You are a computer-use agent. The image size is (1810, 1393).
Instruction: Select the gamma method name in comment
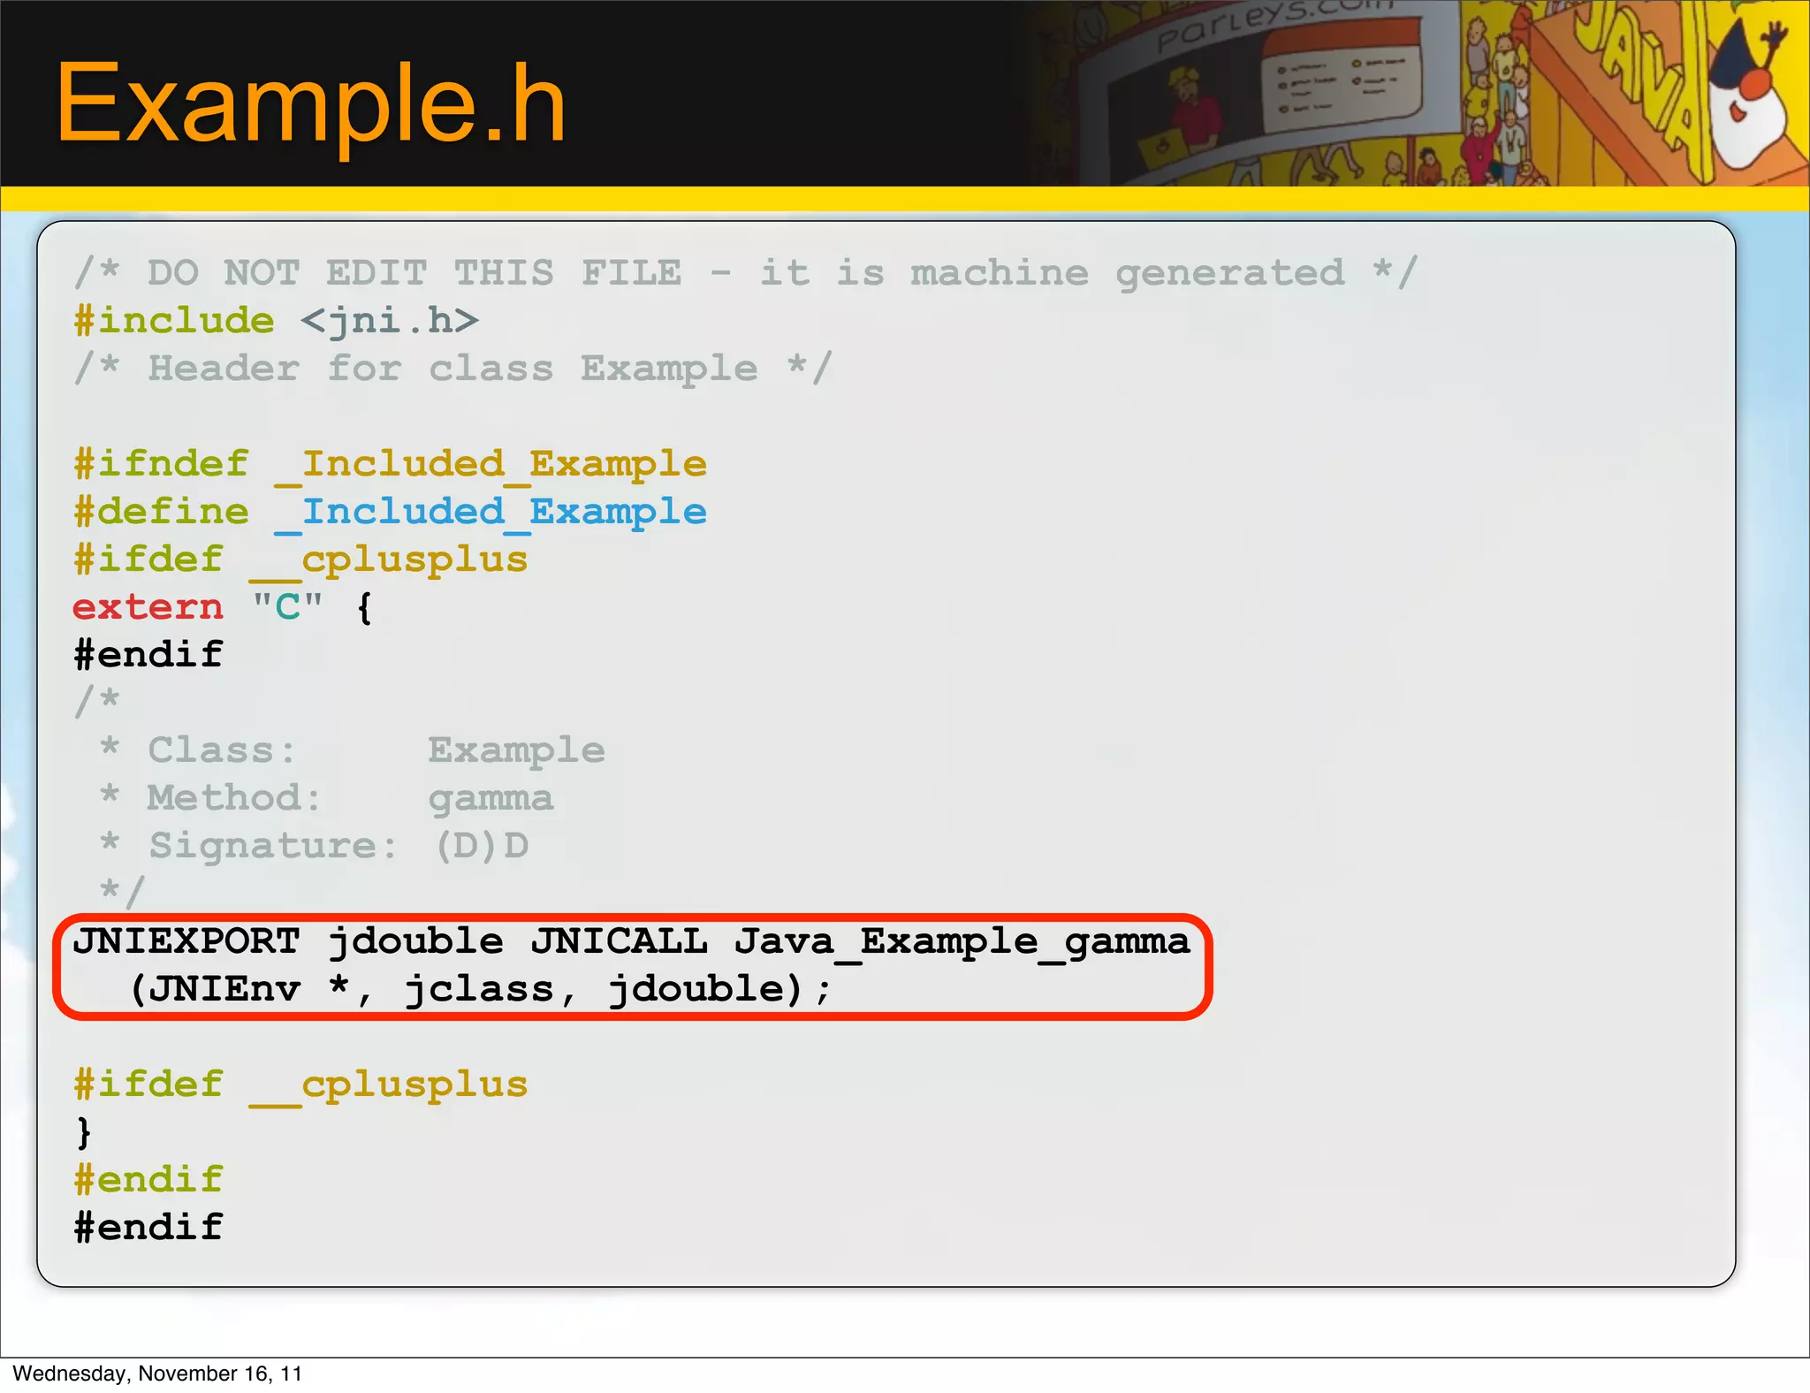tap(491, 801)
